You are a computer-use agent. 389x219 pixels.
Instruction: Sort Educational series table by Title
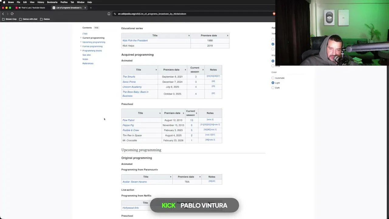point(189,36)
